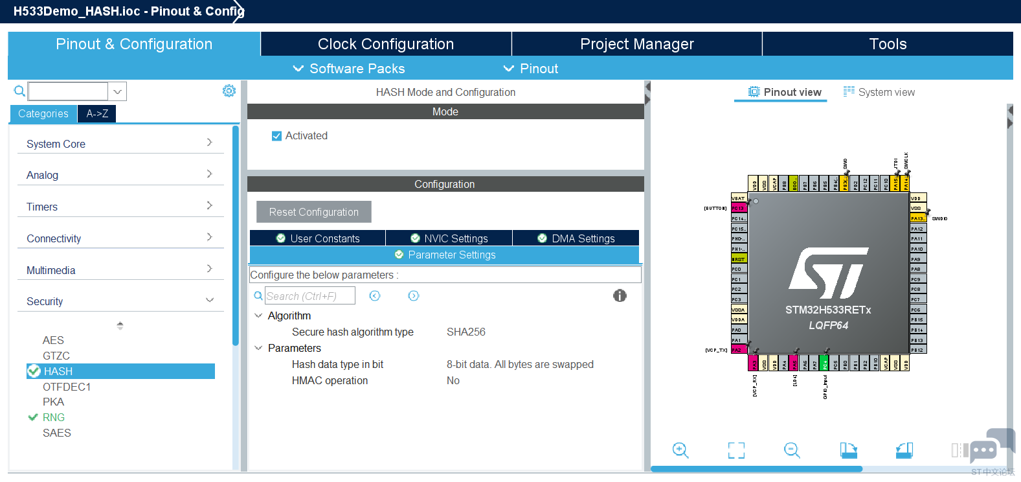Select the Parameter Settings tab
The image size is (1021, 482).
(x=445, y=255)
